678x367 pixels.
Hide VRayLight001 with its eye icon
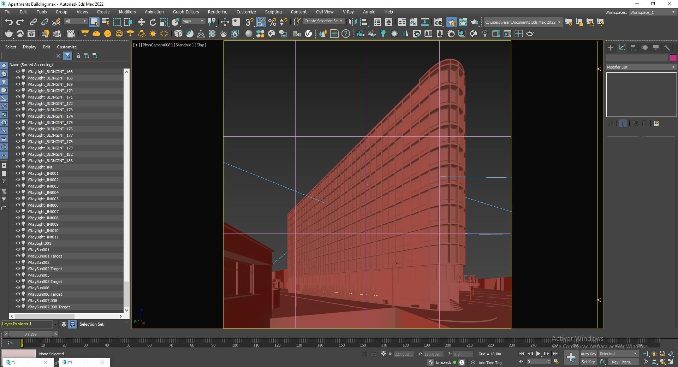[18, 243]
